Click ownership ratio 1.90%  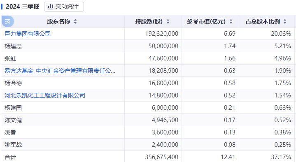[x=282, y=71]
